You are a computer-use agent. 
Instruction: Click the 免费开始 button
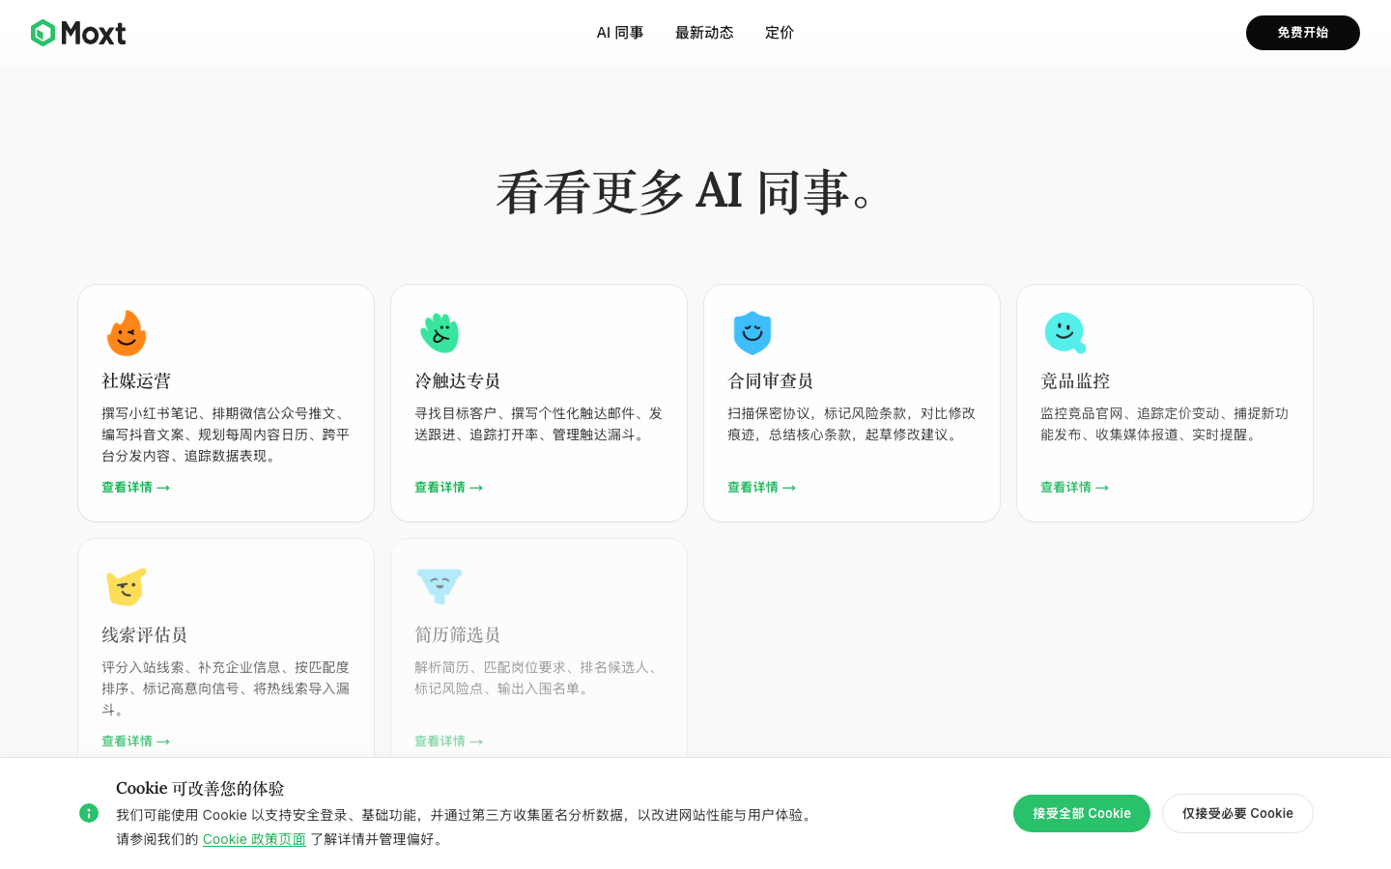(x=1303, y=33)
